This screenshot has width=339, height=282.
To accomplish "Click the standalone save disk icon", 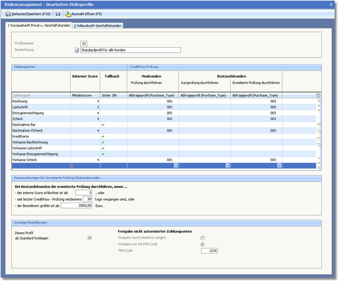I will [58, 14].
